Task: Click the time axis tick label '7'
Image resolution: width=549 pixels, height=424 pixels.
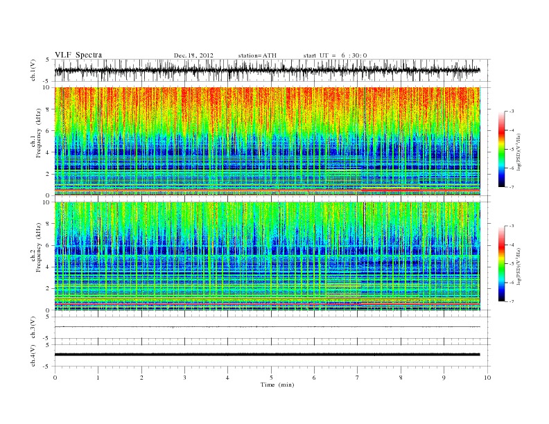Action: click(358, 378)
